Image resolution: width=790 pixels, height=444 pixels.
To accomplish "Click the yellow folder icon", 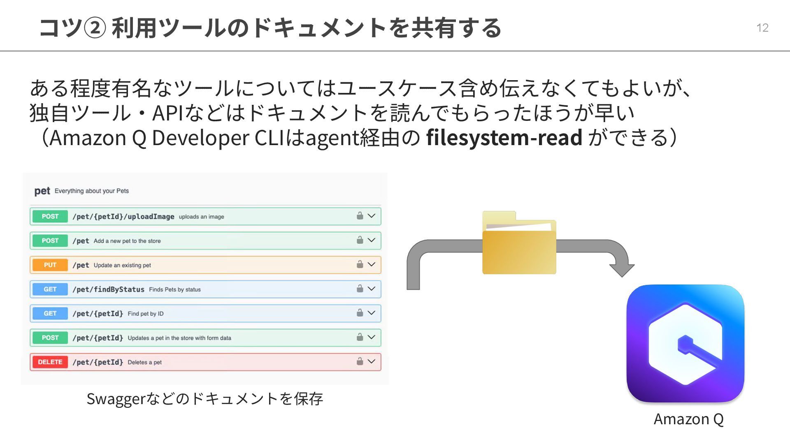I will [x=519, y=243].
